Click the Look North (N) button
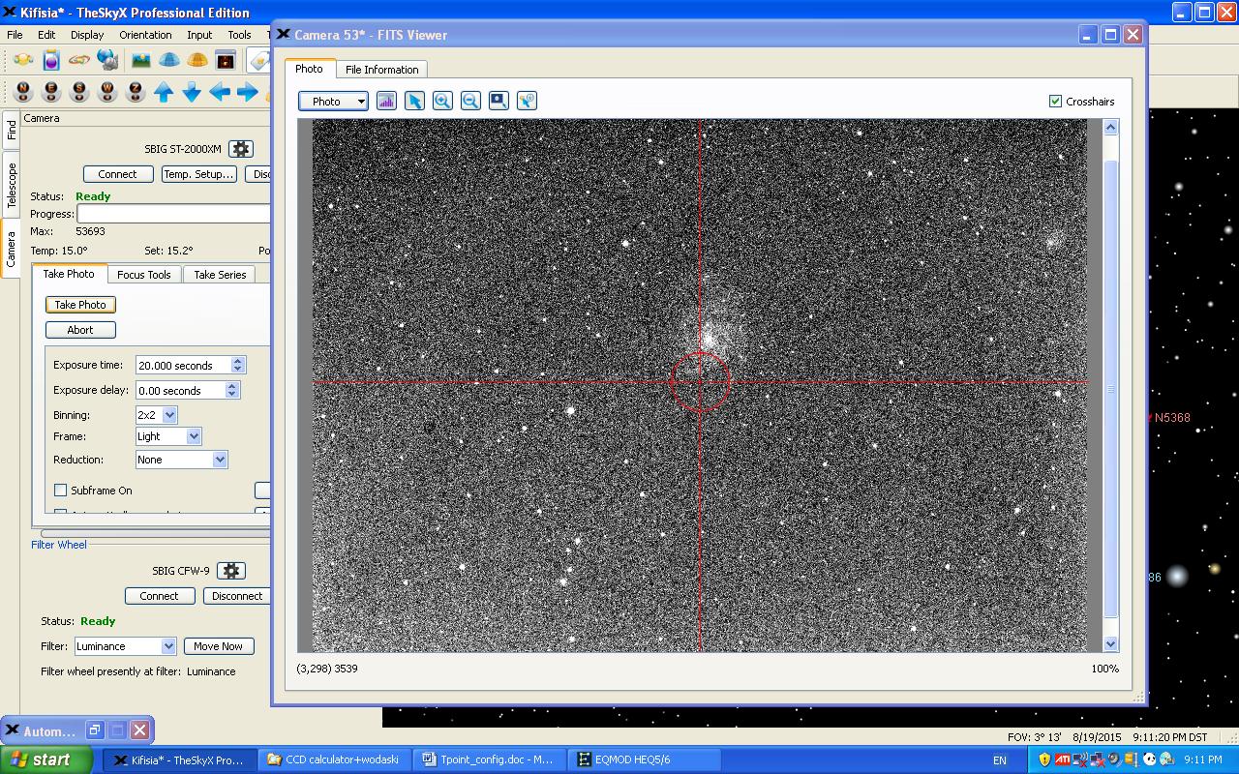 click(x=24, y=92)
